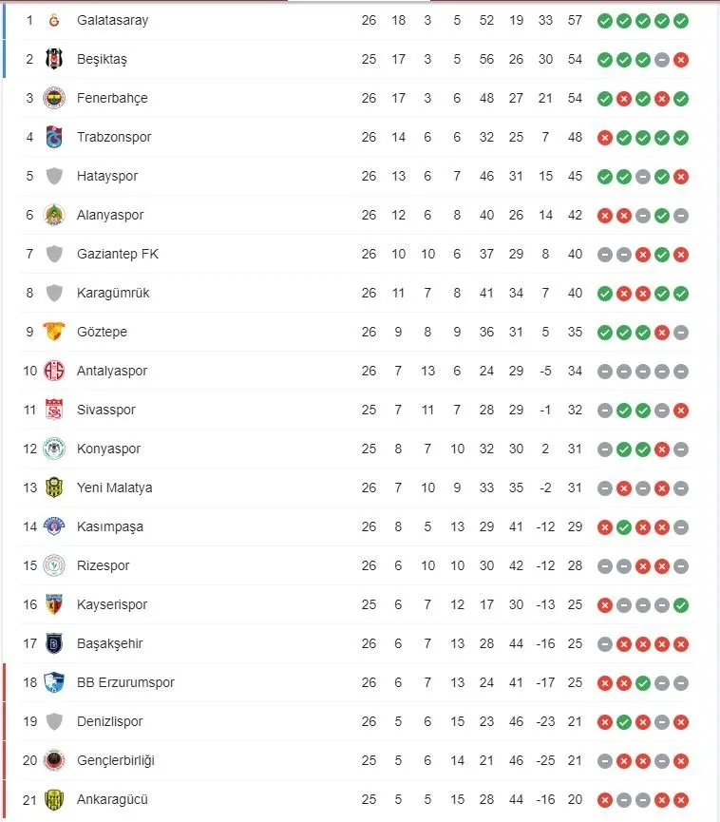Open the Hatayspor team link
Image resolution: width=720 pixels, height=822 pixels.
(106, 176)
